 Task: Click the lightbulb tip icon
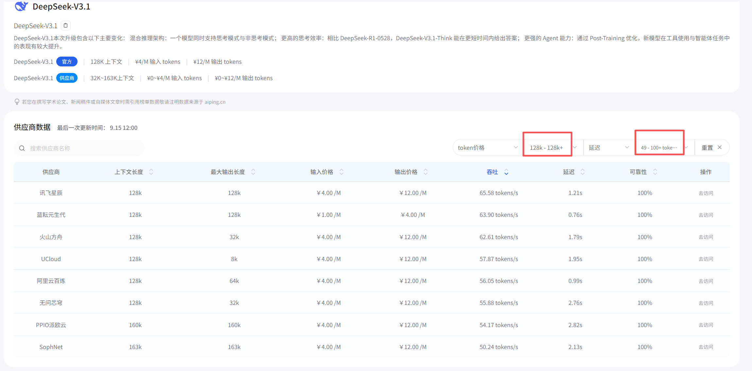(17, 102)
